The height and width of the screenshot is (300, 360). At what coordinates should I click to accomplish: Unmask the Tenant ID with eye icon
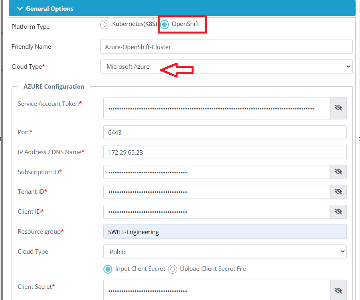click(338, 192)
